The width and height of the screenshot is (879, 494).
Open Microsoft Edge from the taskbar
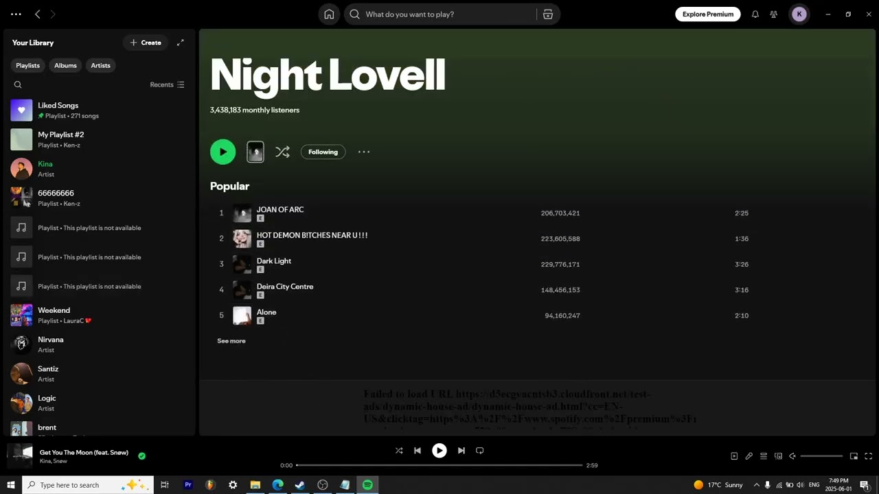[277, 485]
